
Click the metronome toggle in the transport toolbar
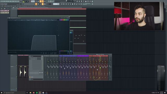[x=36, y=1]
